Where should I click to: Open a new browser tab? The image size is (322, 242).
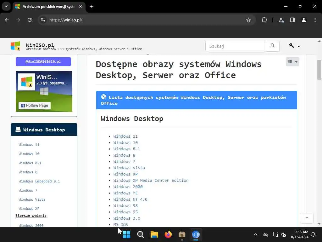point(92,6)
